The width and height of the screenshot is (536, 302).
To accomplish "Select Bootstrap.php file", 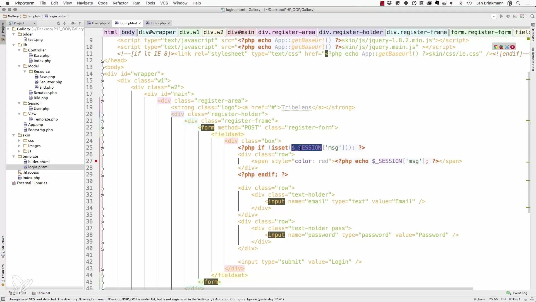I will tap(40, 130).
